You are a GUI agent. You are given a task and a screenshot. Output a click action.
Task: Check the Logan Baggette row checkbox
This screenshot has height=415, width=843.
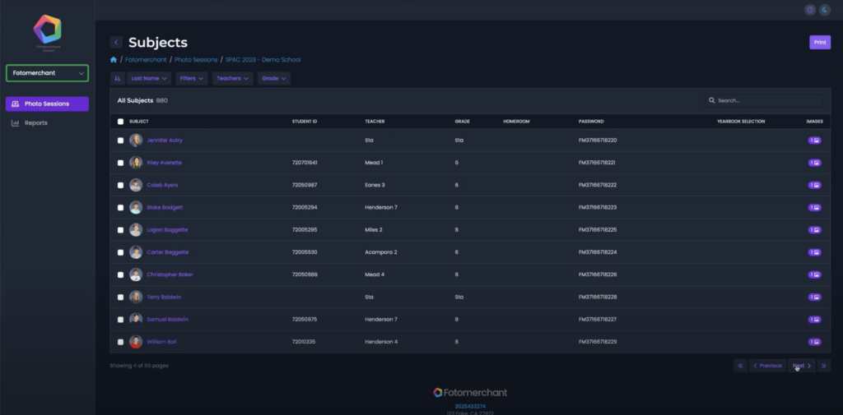[x=120, y=230]
